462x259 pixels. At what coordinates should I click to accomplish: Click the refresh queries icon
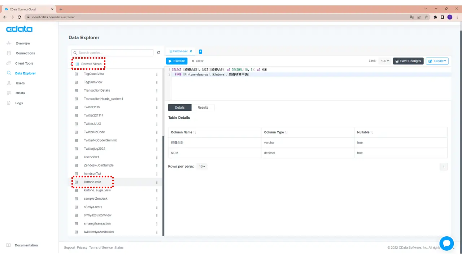(x=158, y=53)
